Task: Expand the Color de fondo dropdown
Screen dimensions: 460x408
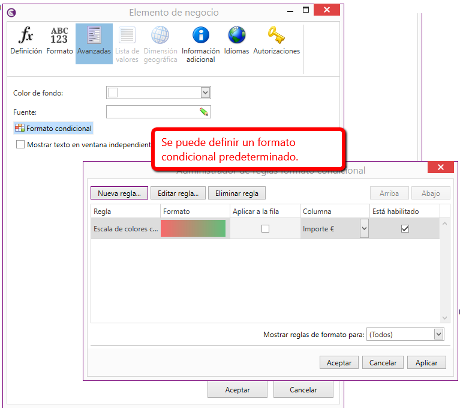Action: point(205,93)
